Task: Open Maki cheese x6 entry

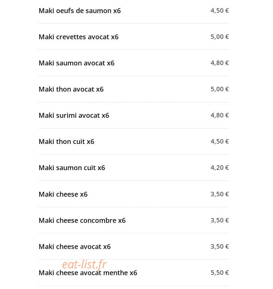Action: coord(63,194)
